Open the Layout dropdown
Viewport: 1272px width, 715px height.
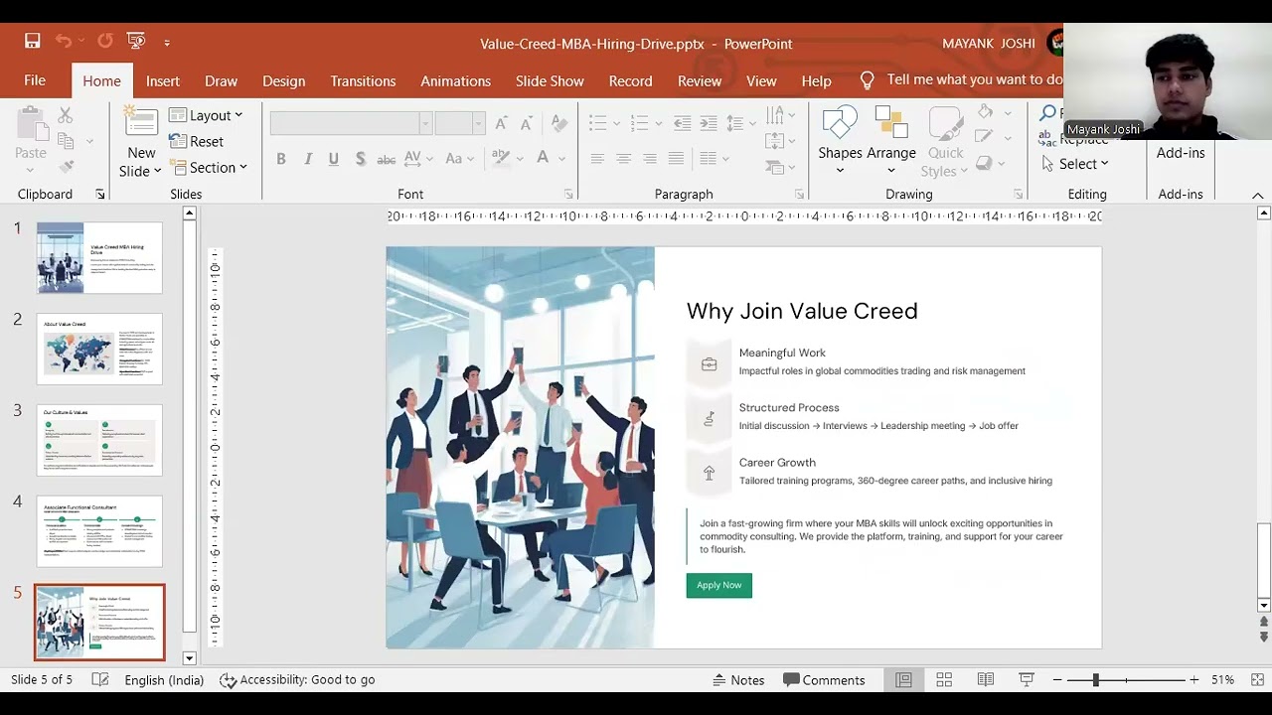coord(206,115)
